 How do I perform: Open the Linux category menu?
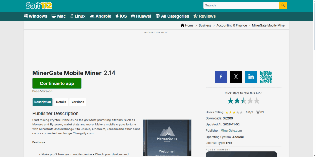click(x=78, y=16)
